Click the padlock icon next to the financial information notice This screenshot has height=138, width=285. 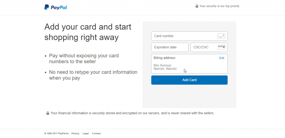tap(48, 113)
